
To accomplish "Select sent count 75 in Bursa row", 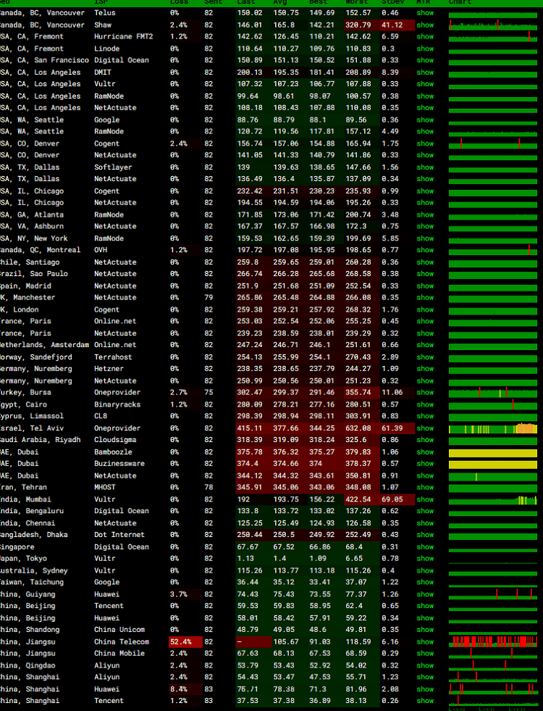I will (x=209, y=392).
